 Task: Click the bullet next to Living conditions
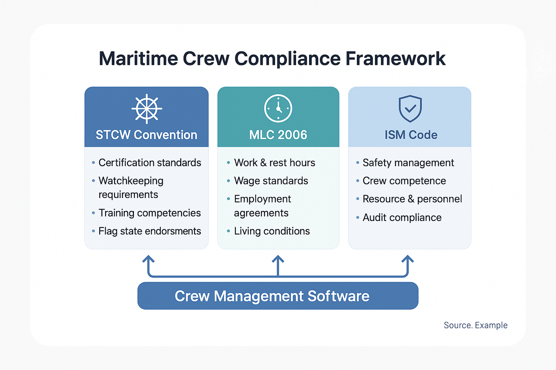pyautogui.click(x=228, y=231)
